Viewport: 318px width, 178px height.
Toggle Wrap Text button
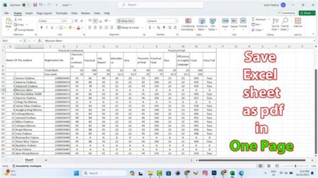[x=125, y=21]
